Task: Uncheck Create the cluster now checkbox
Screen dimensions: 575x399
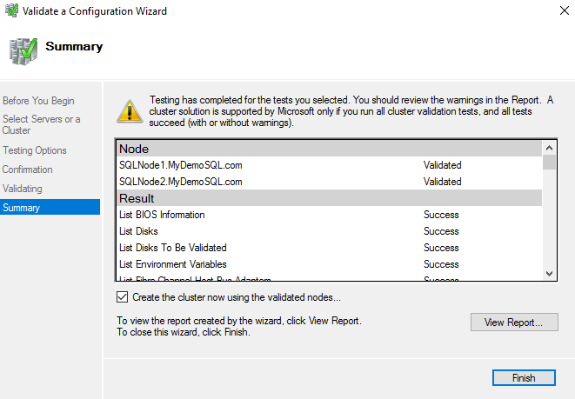Action: point(123,296)
